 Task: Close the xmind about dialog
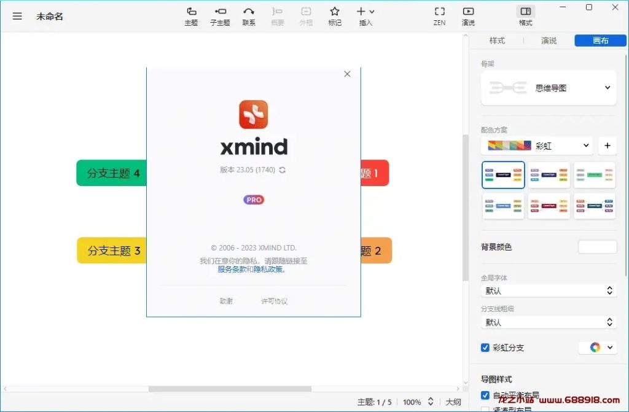pos(348,74)
